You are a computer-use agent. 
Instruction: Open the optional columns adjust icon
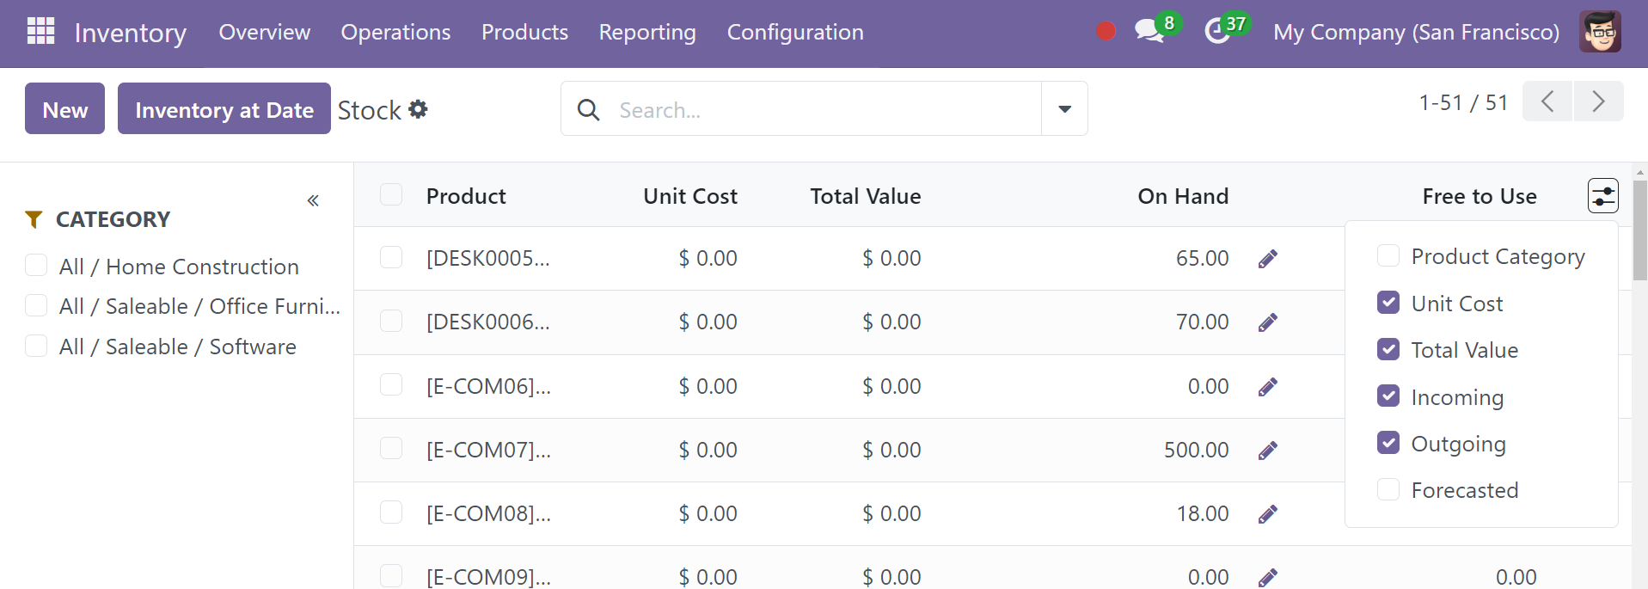point(1602,196)
